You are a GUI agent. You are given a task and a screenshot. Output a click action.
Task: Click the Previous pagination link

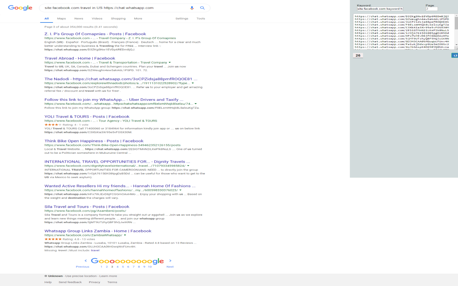[83, 267]
